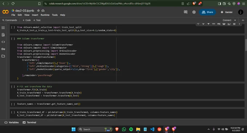The width and height of the screenshot is (247, 133).
Task: Click the notebook vertical scrollbar thumb
Action: 246,45
